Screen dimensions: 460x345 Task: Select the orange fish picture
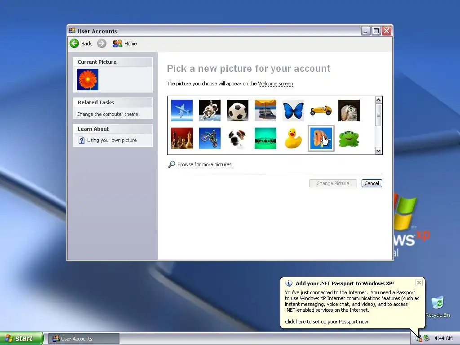coord(321,138)
